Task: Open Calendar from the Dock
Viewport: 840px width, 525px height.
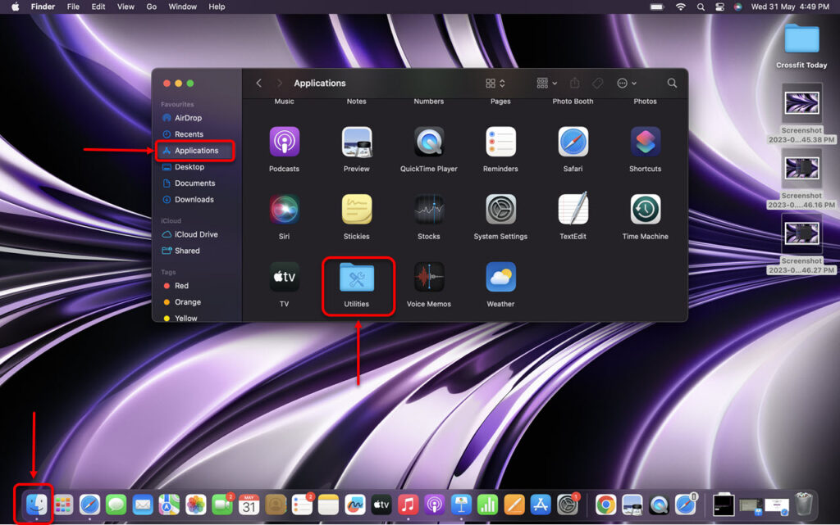Action: coord(249,505)
